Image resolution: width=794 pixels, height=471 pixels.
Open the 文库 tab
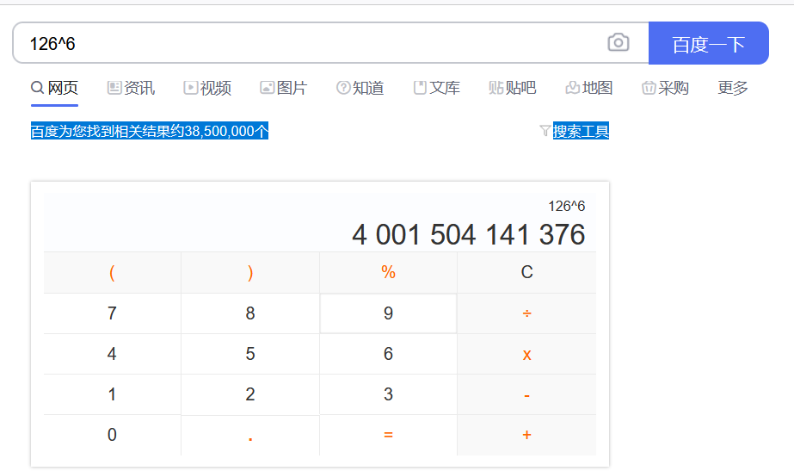tap(437, 88)
